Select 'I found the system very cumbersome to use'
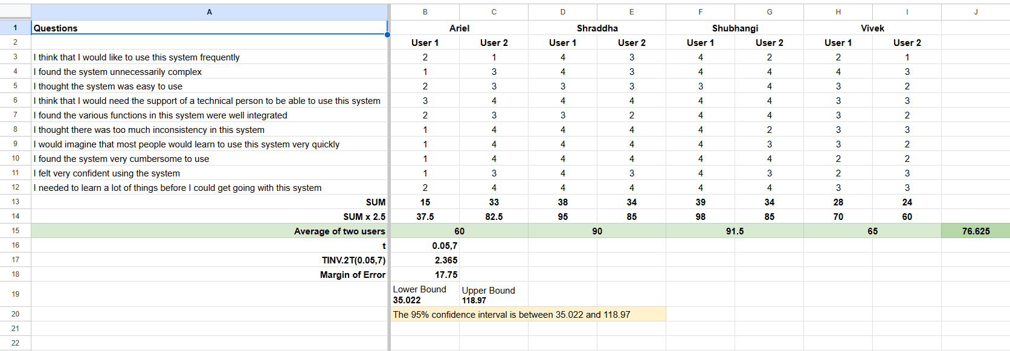1010x351 pixels. 209,158
